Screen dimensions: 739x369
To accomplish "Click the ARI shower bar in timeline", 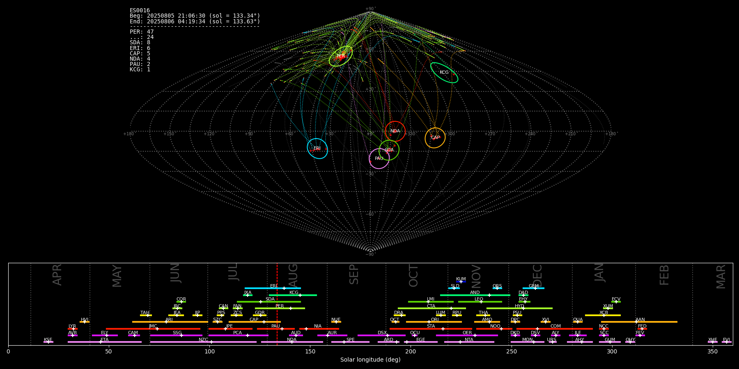I will [170, 322].
